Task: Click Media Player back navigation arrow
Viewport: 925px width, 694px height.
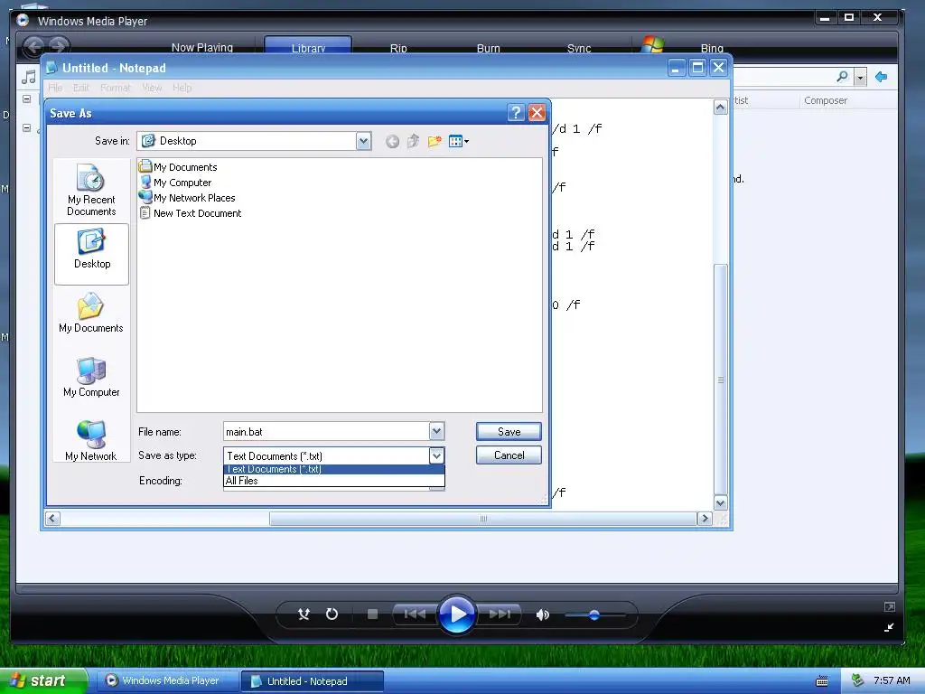Action: click(33, 46)
